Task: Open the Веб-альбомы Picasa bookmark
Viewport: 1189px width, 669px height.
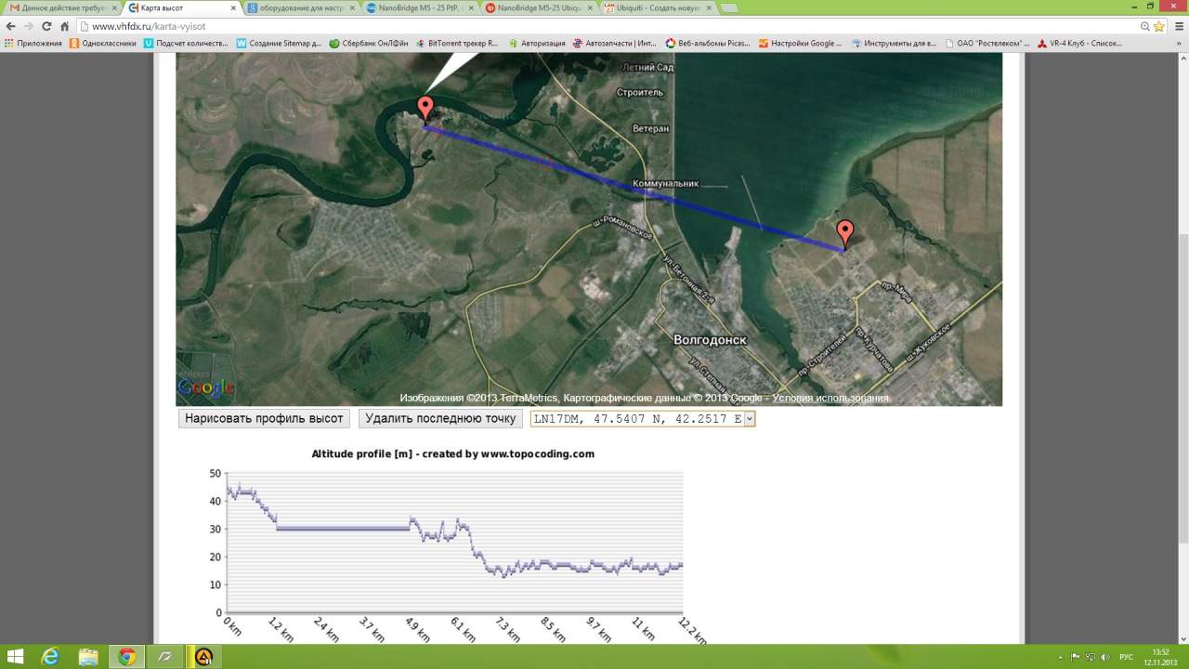Action: pyautogui.click(x=709, y=43)
